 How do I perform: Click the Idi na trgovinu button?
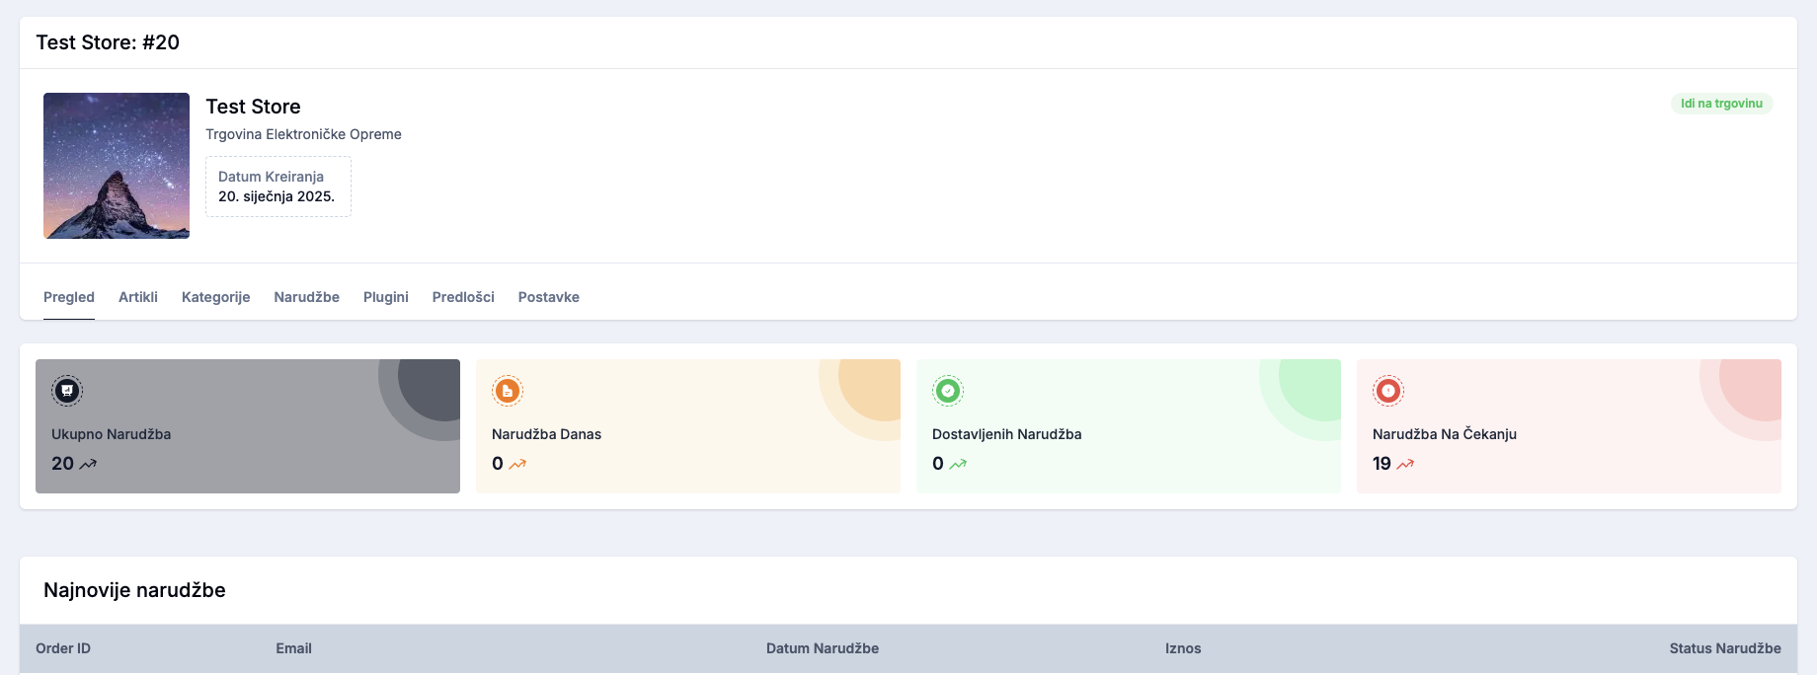(1721, 104)
